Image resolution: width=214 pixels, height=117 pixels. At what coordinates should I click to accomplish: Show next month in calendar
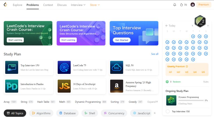click(x=208, y=25)
